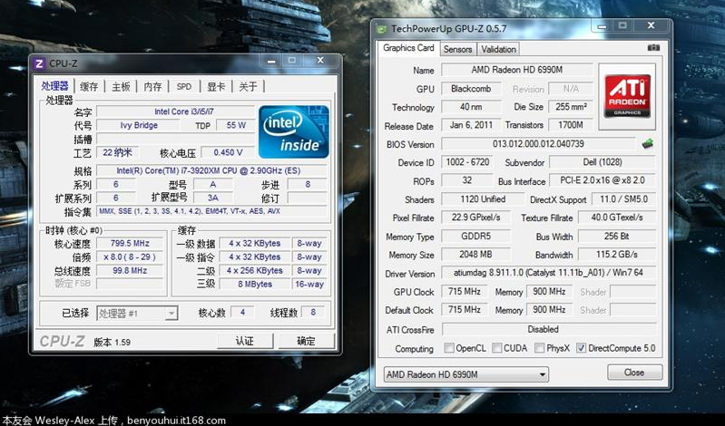Click the 线程数 value 8
The width and height of the screenshot is (725, 426).
313,313
